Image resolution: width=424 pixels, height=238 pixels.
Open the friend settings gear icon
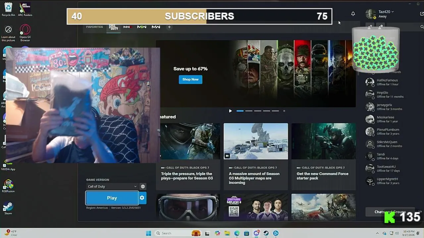381,26
